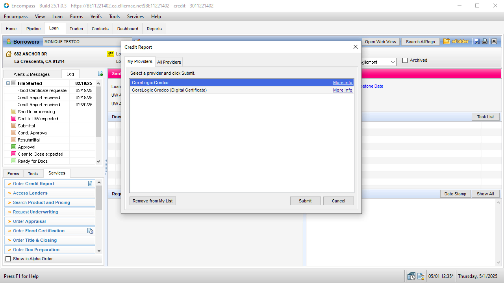Click the Cond. Approval milestone square
This screenshot has width=504, height=283.
coord(14,133)
